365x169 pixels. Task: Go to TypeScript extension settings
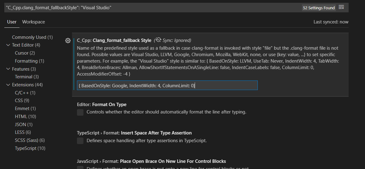point(30,148)
